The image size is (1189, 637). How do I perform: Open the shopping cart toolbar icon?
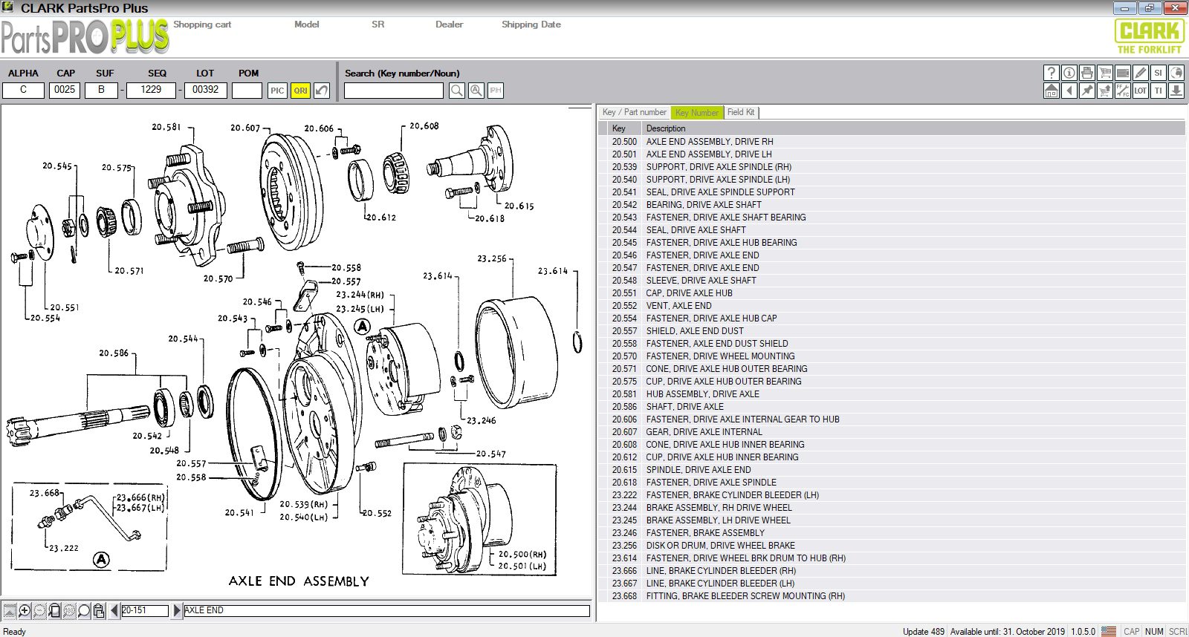pyautogui.click(x=1105, y=73)
